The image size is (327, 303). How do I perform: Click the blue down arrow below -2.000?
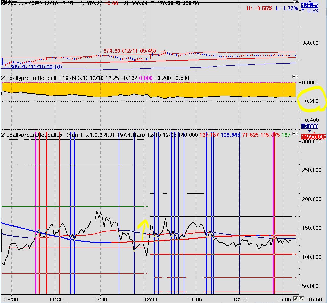point(310,131)
